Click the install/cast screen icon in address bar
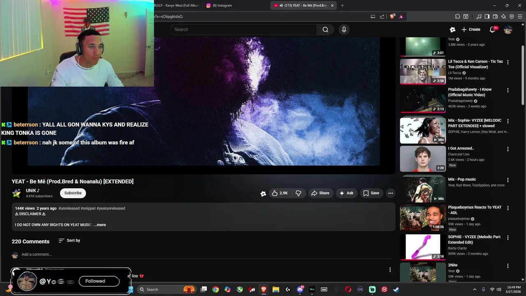Viewport: 526px width, 296px height. pos(373,16)
